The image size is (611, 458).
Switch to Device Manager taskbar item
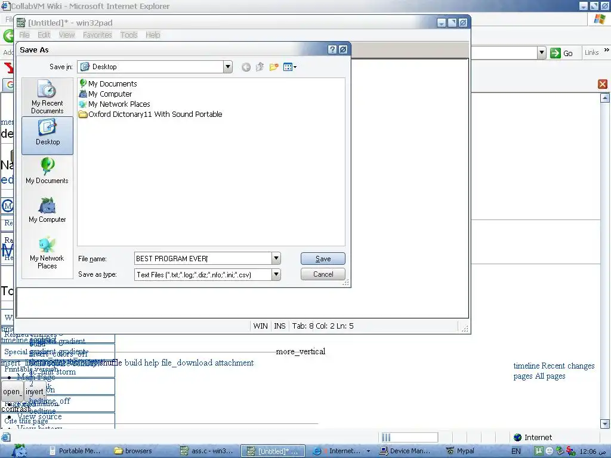point(406,451)
